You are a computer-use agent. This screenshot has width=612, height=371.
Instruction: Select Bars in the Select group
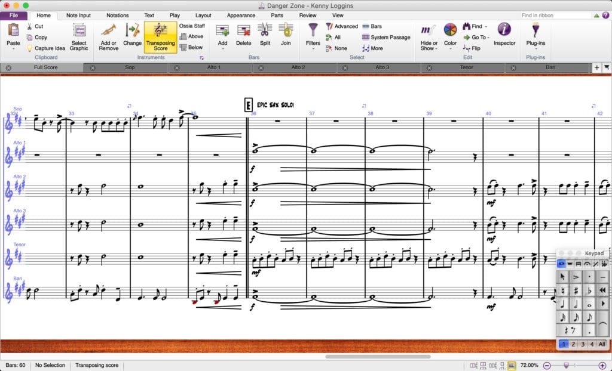pos(372,26)
